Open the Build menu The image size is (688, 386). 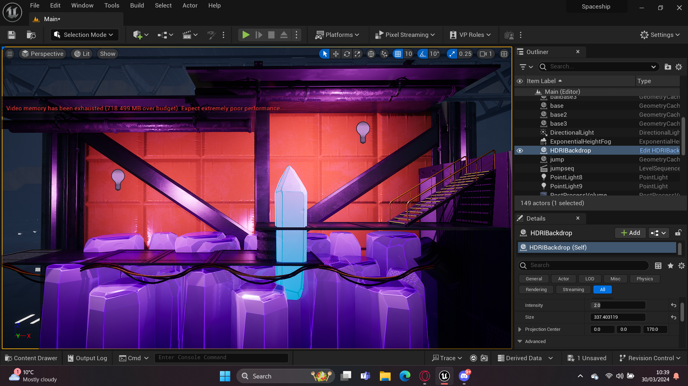pyautogui.click(x=137, y=5)
